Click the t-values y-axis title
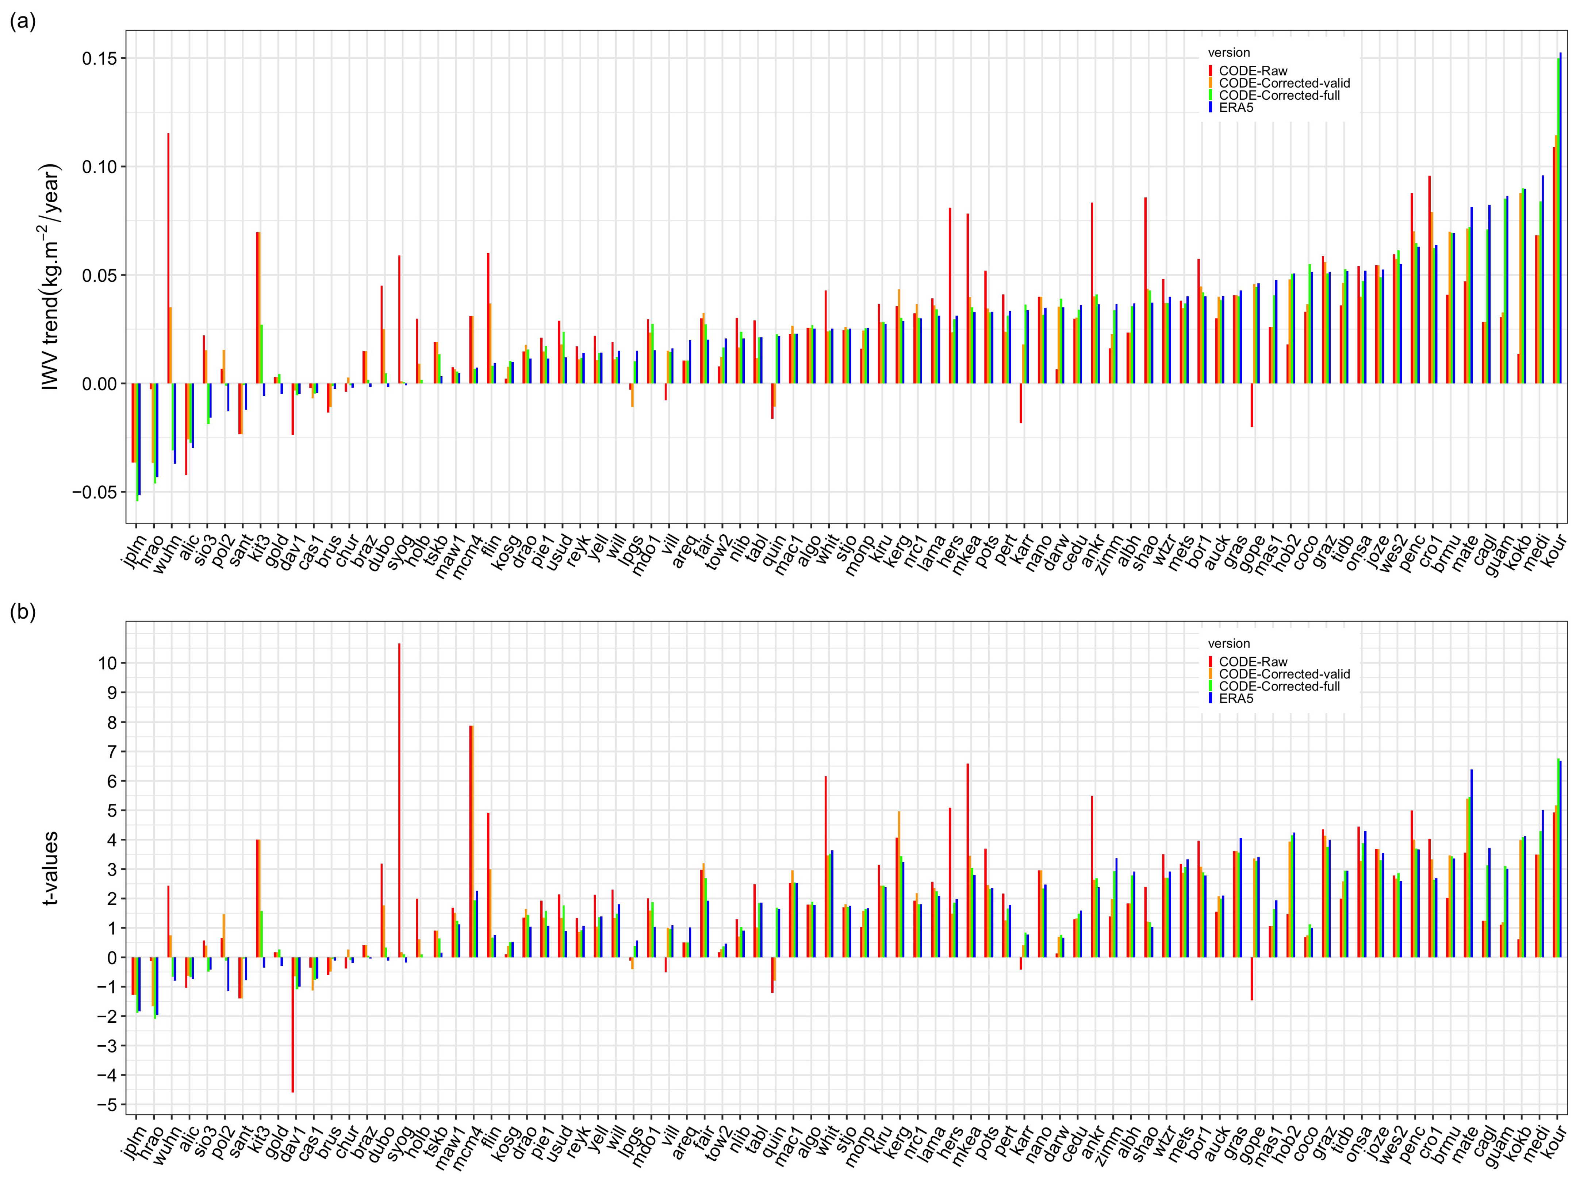Image resolution: width=1580 pixels, height=1180 pixels. tap(50, 868)
